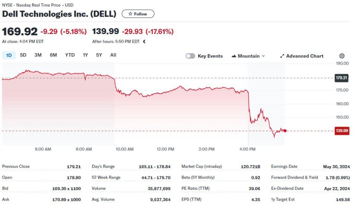Toggle the Key Events switch
The image size is (355, 205).
[x=190, y=56]
